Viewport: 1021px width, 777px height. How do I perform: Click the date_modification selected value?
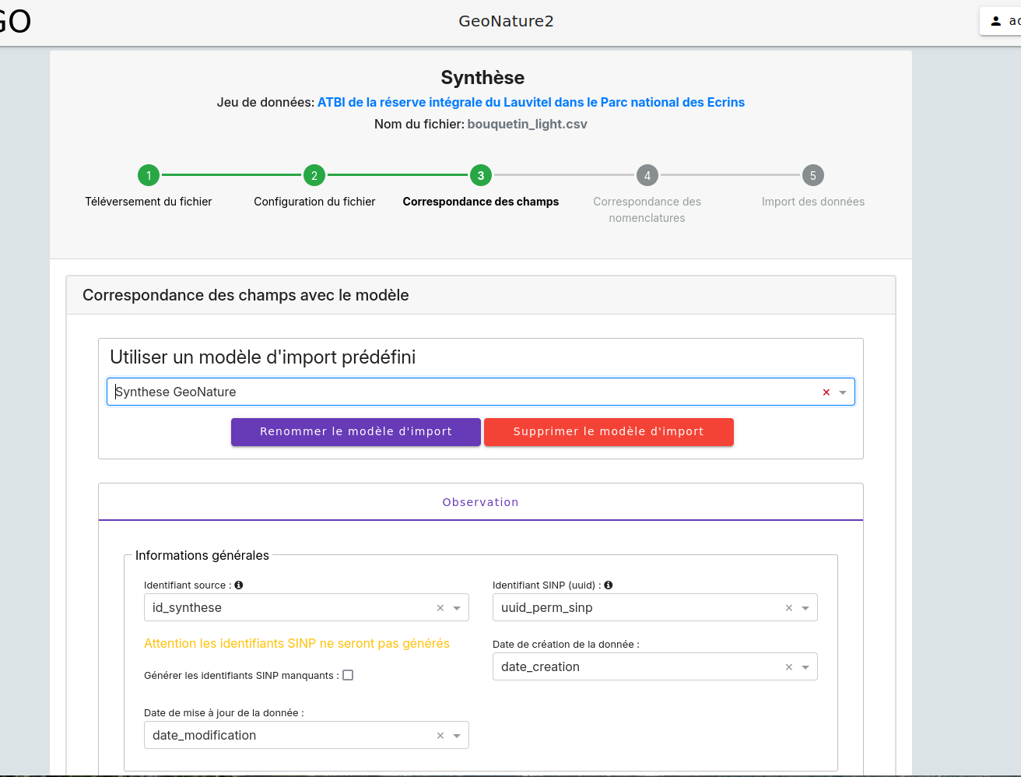[x=204, y=735]
